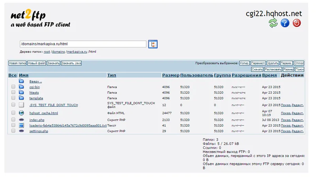
Task: Check the .SYS_TEST_FILE_DONT_TOUCH row checkbox
Action: 13,104
